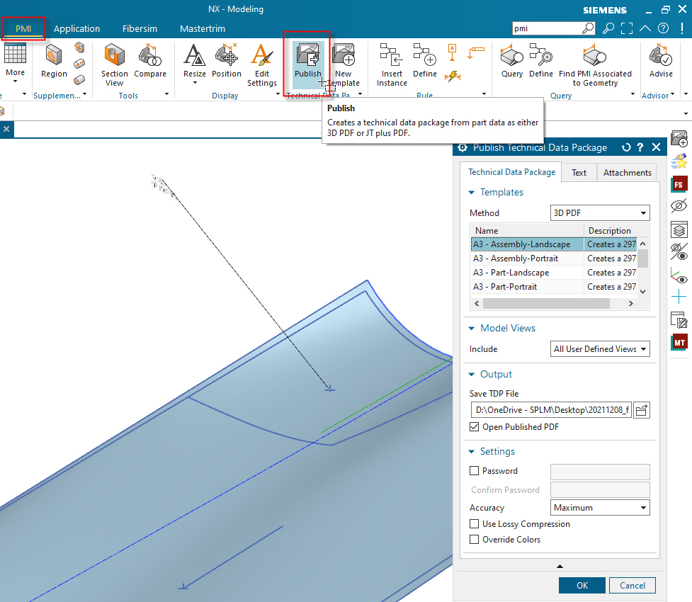Open the Fibersim menu

pyautogui.click(x=140, y=28)
